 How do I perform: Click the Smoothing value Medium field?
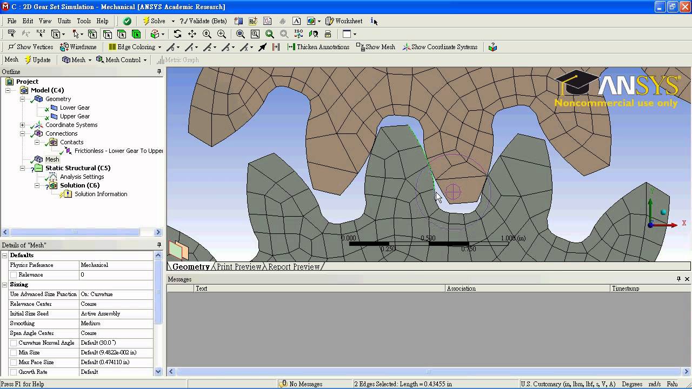pyautogui.click(x=116, y=324)
